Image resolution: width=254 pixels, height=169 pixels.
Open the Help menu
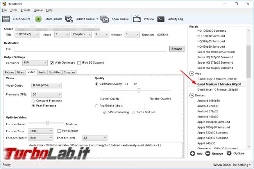point(49,10)
